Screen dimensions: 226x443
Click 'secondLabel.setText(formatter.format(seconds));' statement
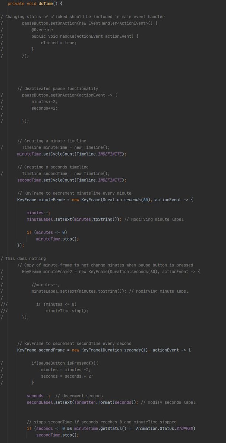(x=82, y=402)
